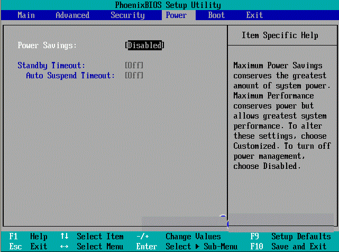Click the Sub-Menu triangle arrow icon
The width and height of the screenshot is (339, 252).
click(196, 247)
